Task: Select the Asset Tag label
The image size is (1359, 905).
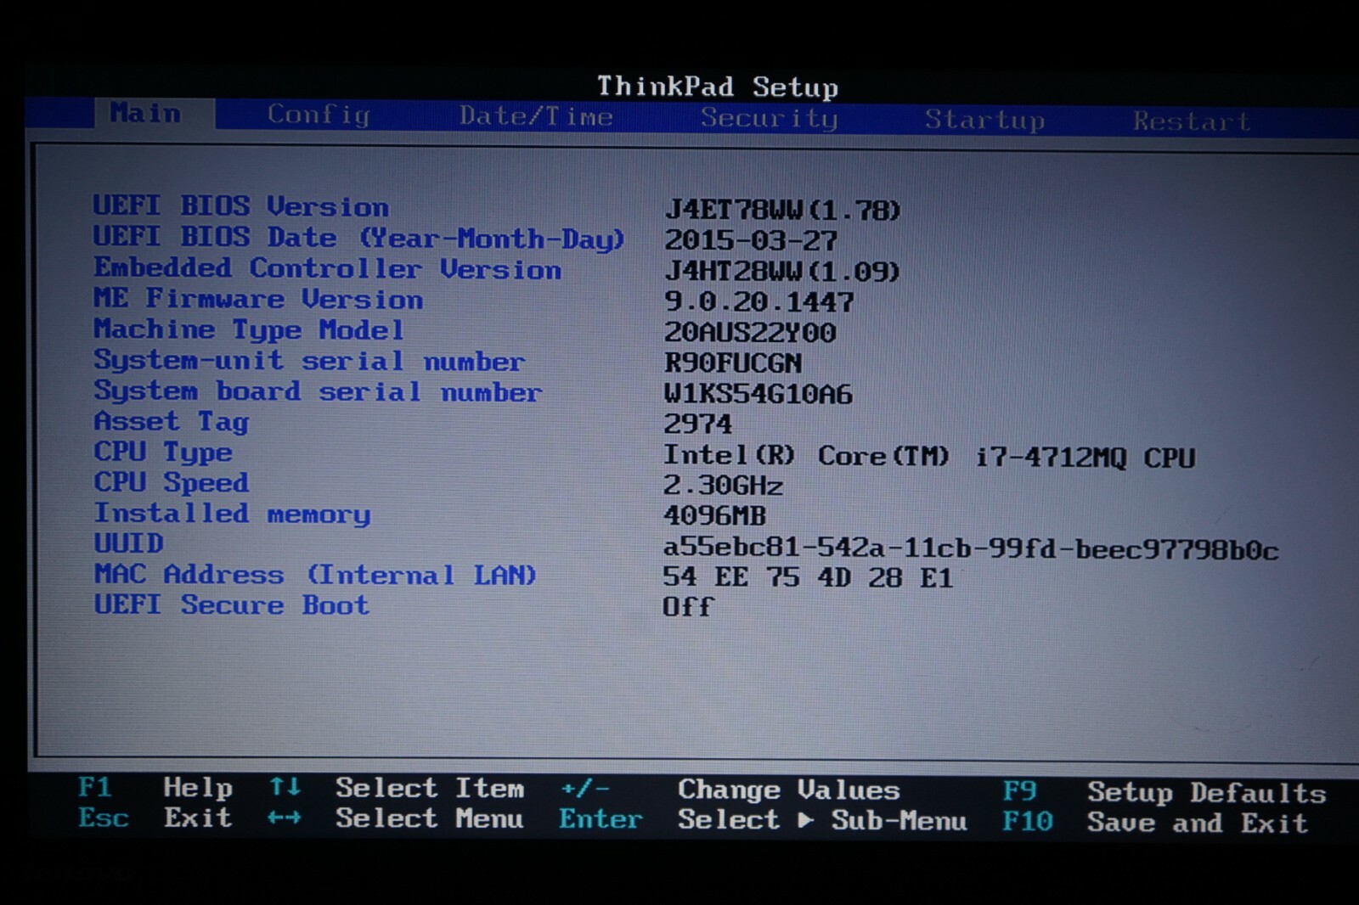Action: pos(172,421)
